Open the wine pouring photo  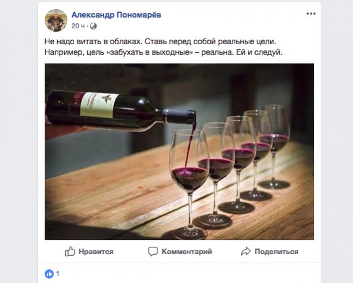[x=179, y=151]
